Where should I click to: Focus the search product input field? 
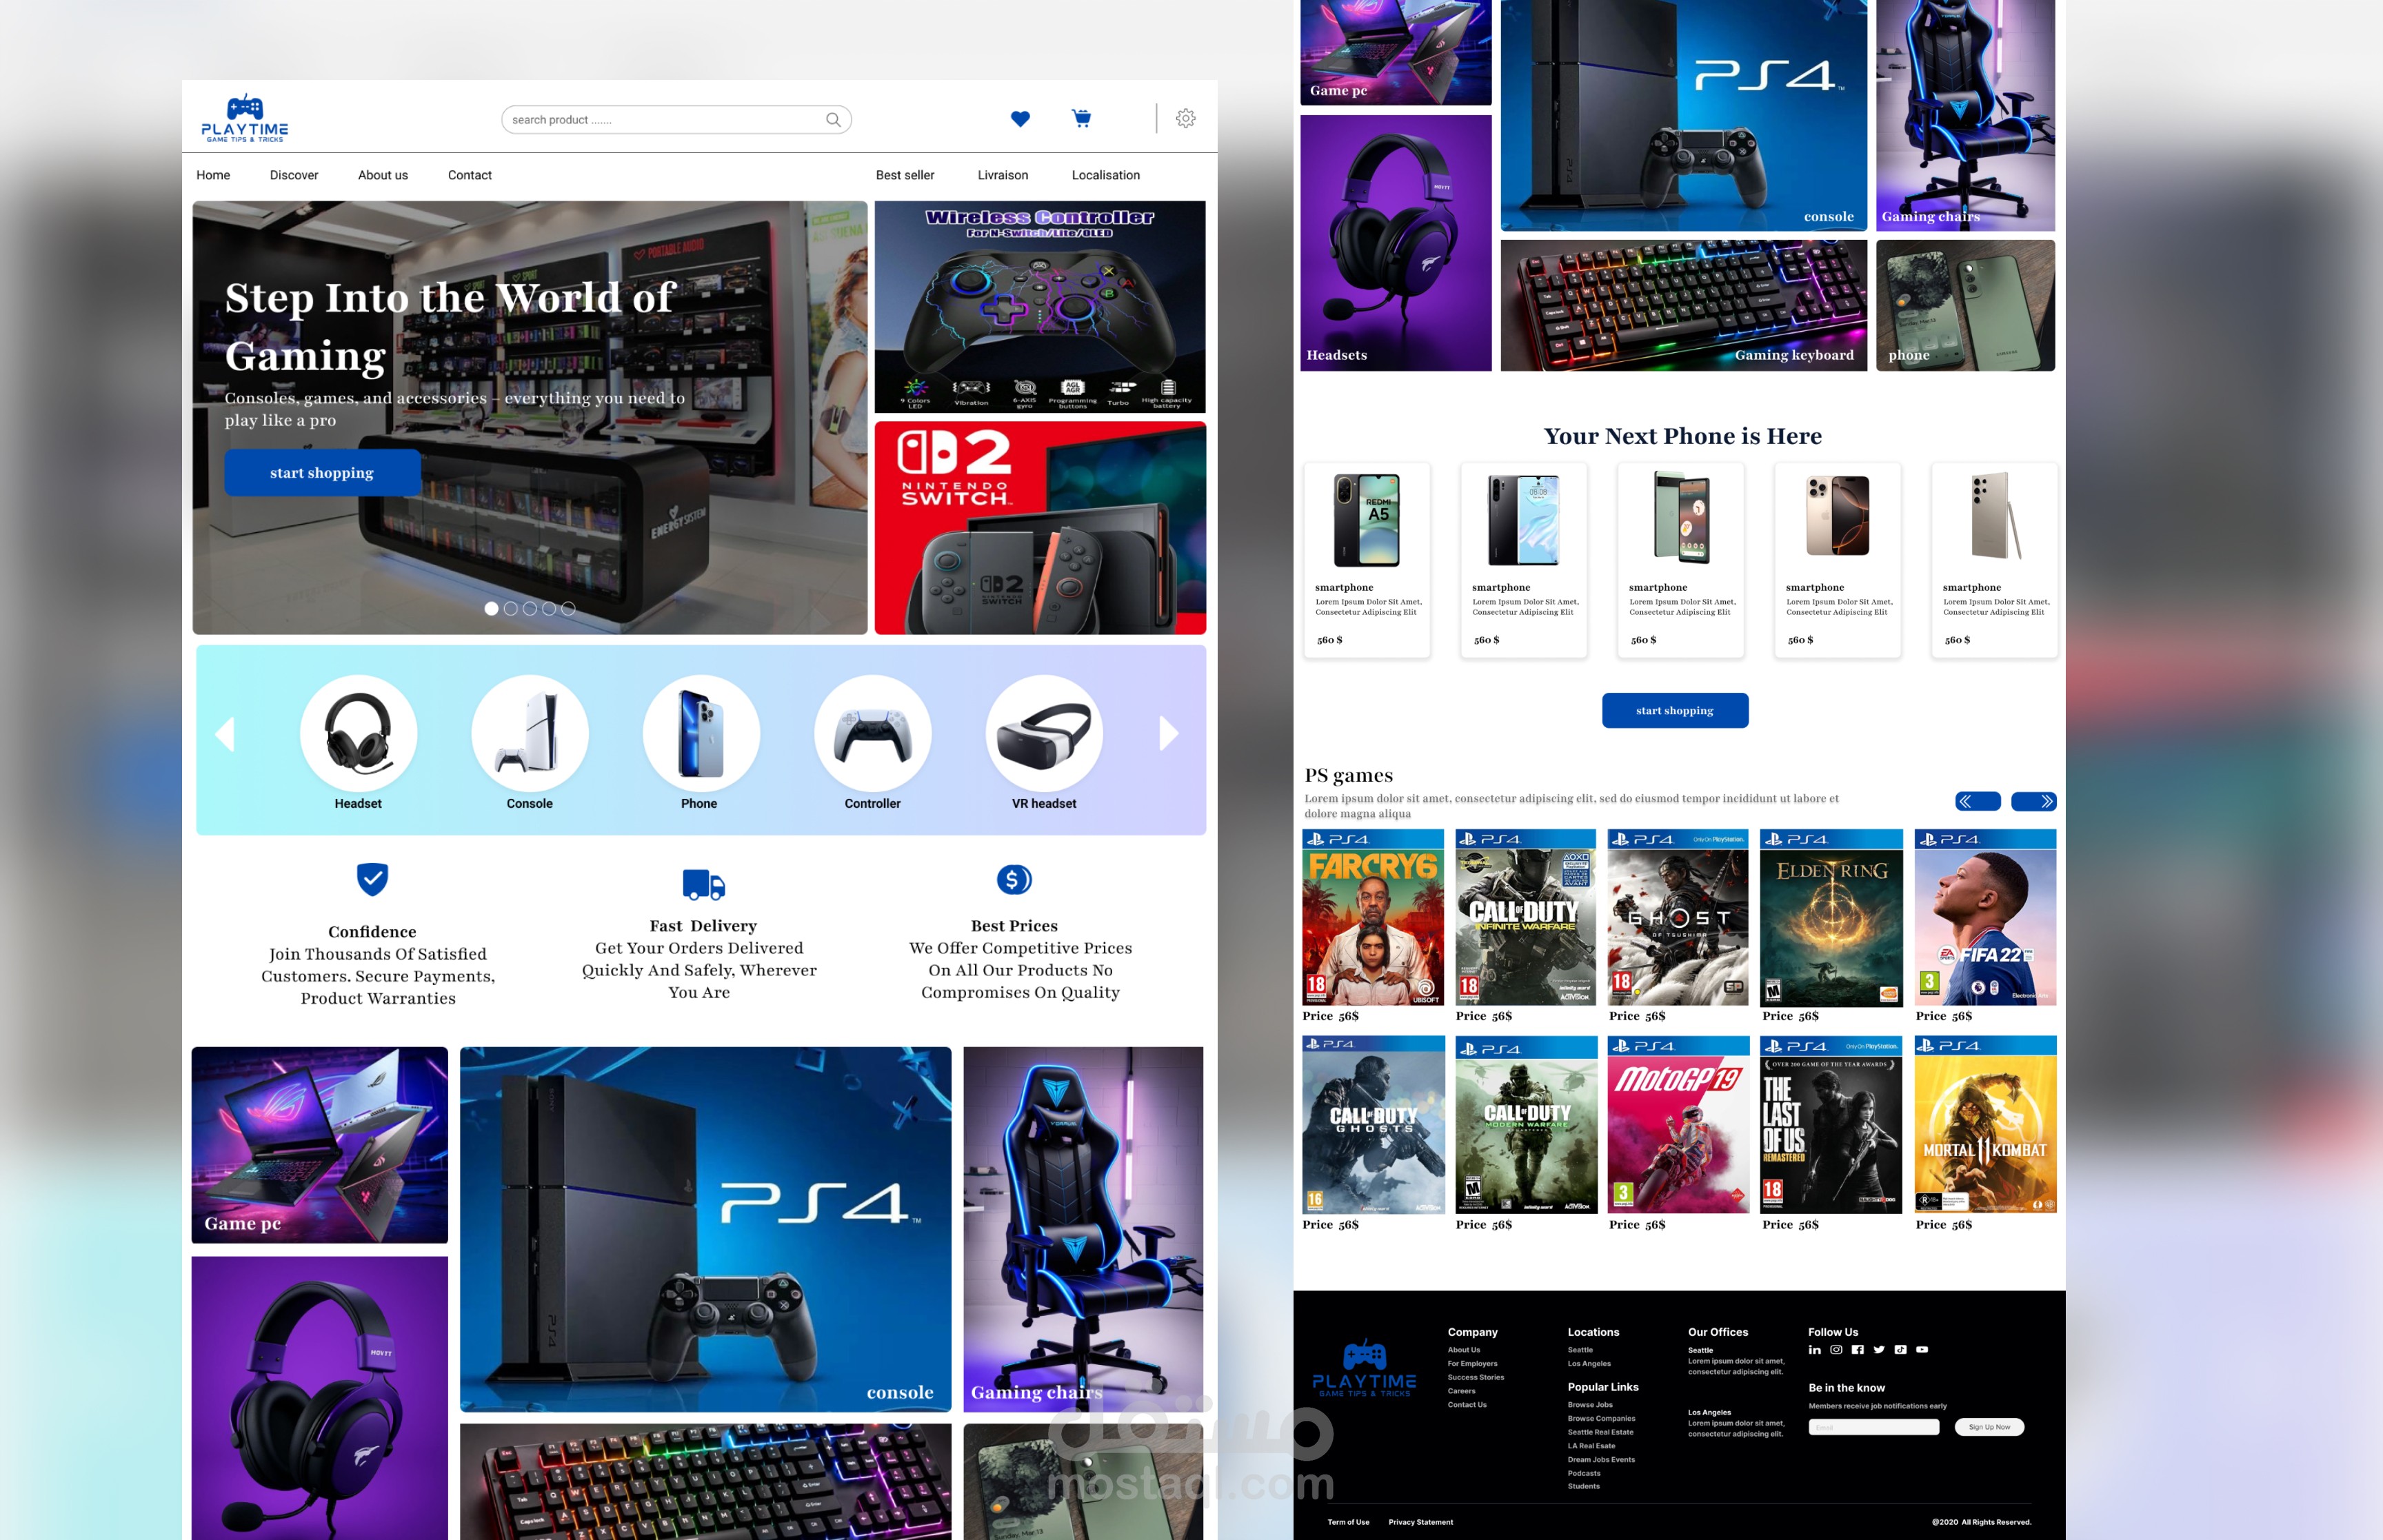tap(676, 120)
